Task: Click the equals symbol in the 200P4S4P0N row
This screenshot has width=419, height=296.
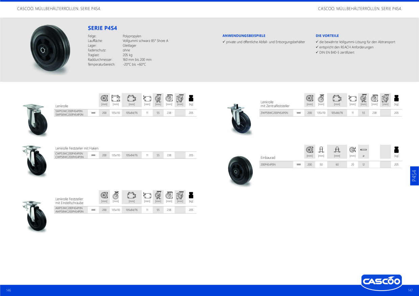Action: coord(299,165)
